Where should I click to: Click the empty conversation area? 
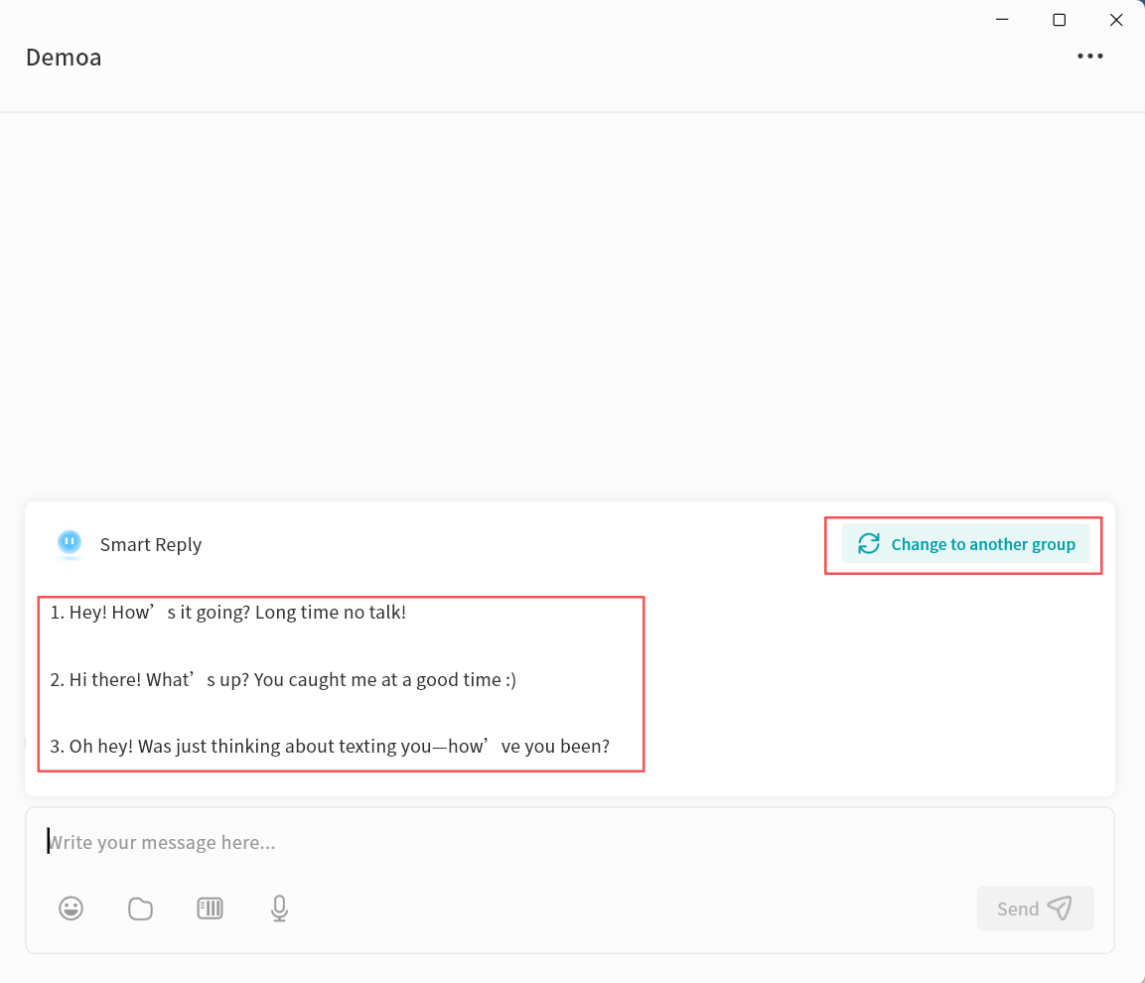click(572, 298)
